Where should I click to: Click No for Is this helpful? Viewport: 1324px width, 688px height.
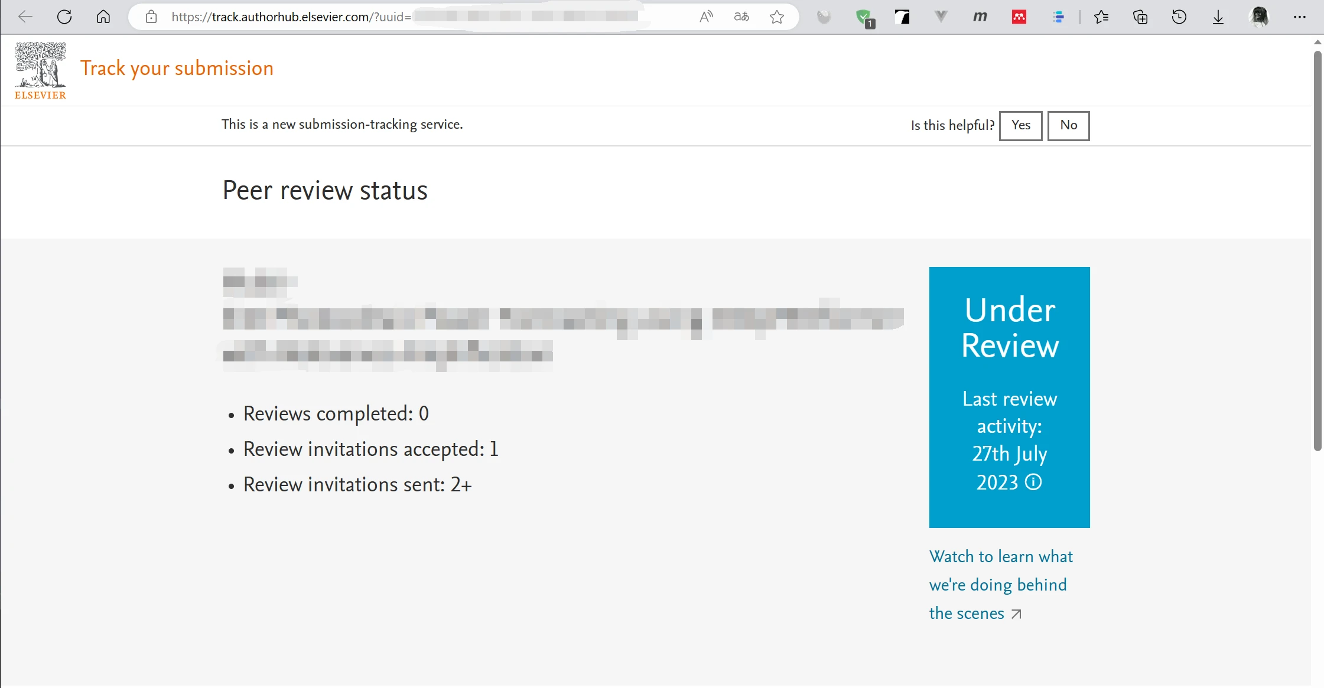(1068, 125)
